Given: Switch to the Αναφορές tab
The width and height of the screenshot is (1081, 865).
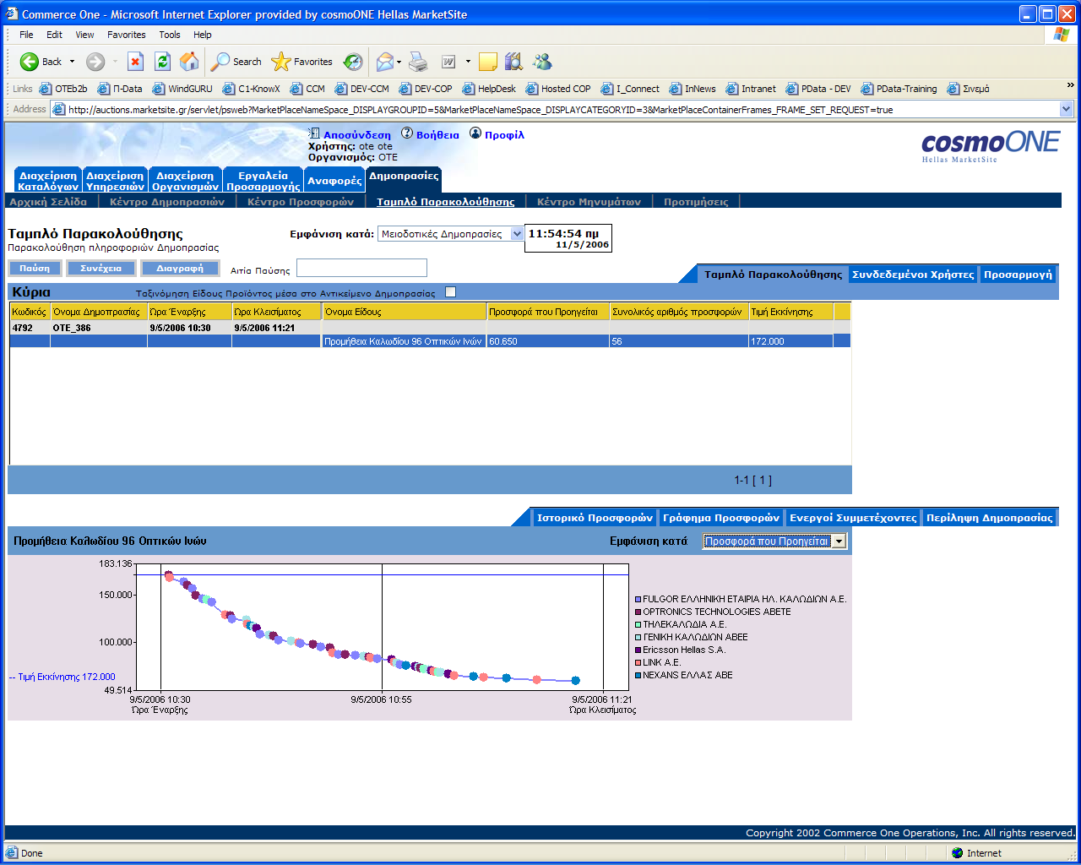Looking at the screenshot, I should coord(334,181).
